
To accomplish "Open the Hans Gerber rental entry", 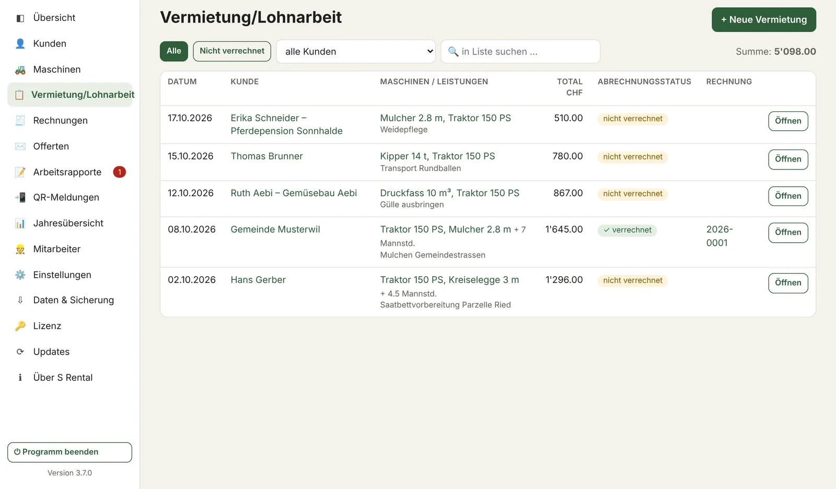I will point(788,283).
